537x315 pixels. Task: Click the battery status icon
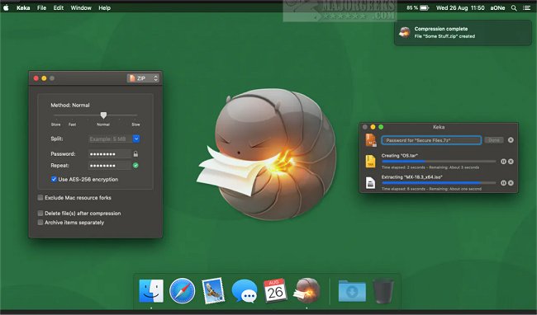[x=425, y=7]
